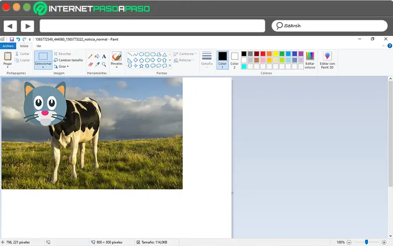Open the Tamaño line thickness dropdown
Image resolution: width=393 pixels, height=246 pixels.
(207, 60)
